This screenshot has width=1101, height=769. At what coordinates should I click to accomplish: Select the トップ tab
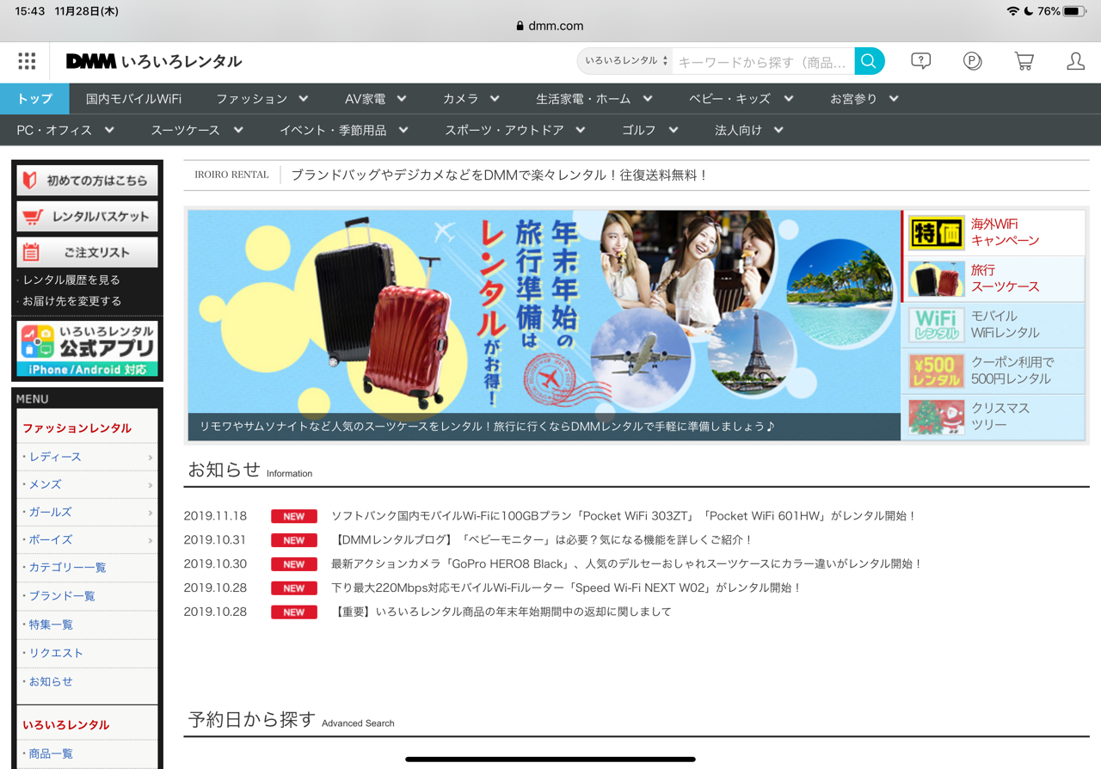coord(34,99)
